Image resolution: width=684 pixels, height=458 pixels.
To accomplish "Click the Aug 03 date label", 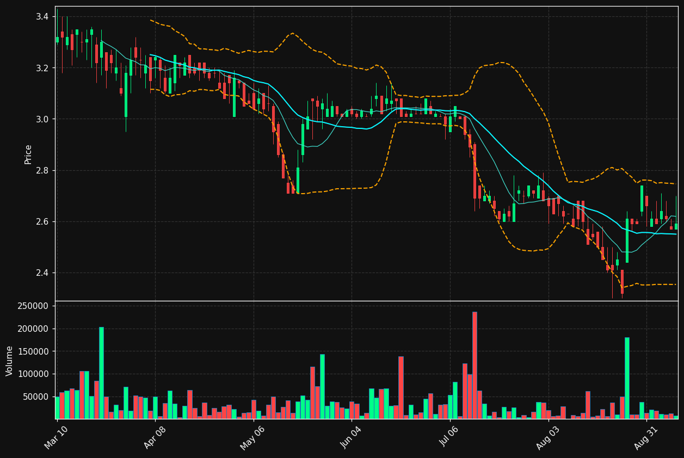I will pyautogui.click(x=547, y=438).
